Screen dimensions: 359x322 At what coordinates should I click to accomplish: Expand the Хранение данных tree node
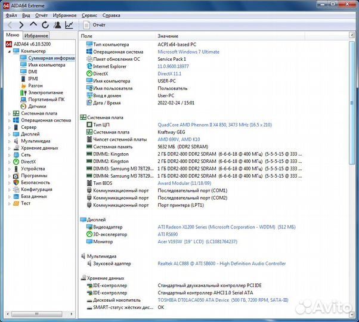(x=10, y=148)
